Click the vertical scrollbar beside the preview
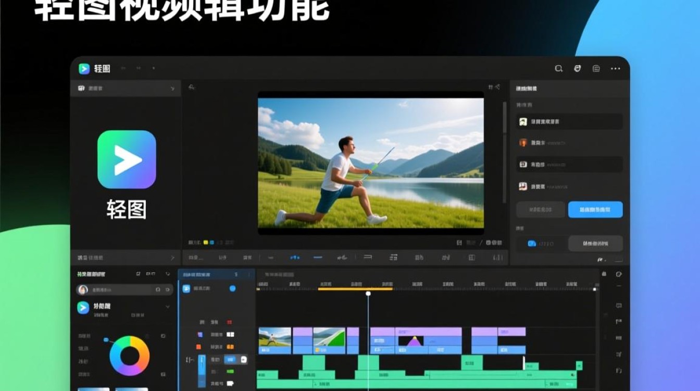This screenshot has width=700, height=391. click(504, 151)
